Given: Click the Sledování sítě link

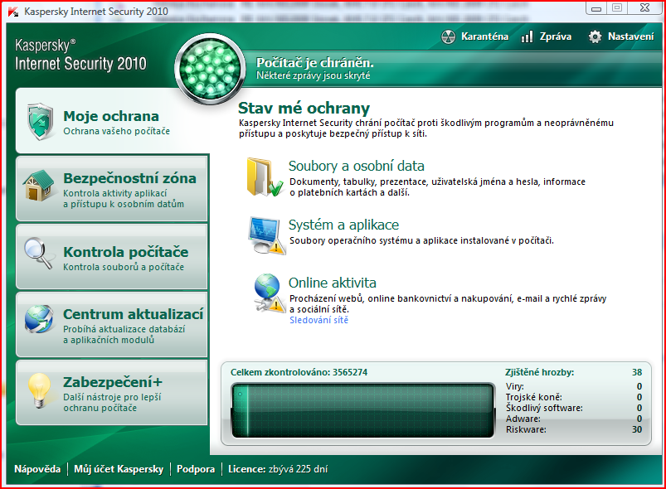Looking at the screenshot, I should pyautogui.click(x=319, y=320).
